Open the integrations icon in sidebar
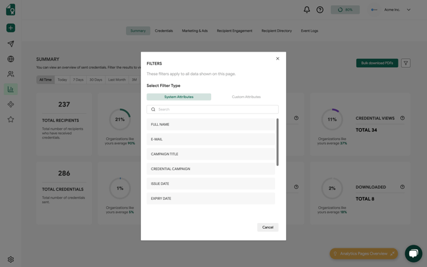427x267 pixels. tap(11, 104)
